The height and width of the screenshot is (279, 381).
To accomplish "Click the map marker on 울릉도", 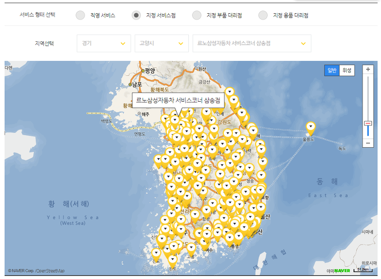I will click(x=311, y=128).
